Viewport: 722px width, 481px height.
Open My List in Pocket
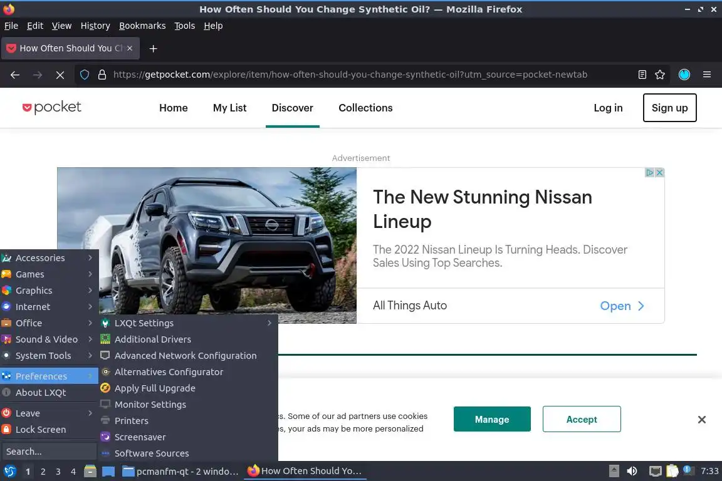(230, 108)
